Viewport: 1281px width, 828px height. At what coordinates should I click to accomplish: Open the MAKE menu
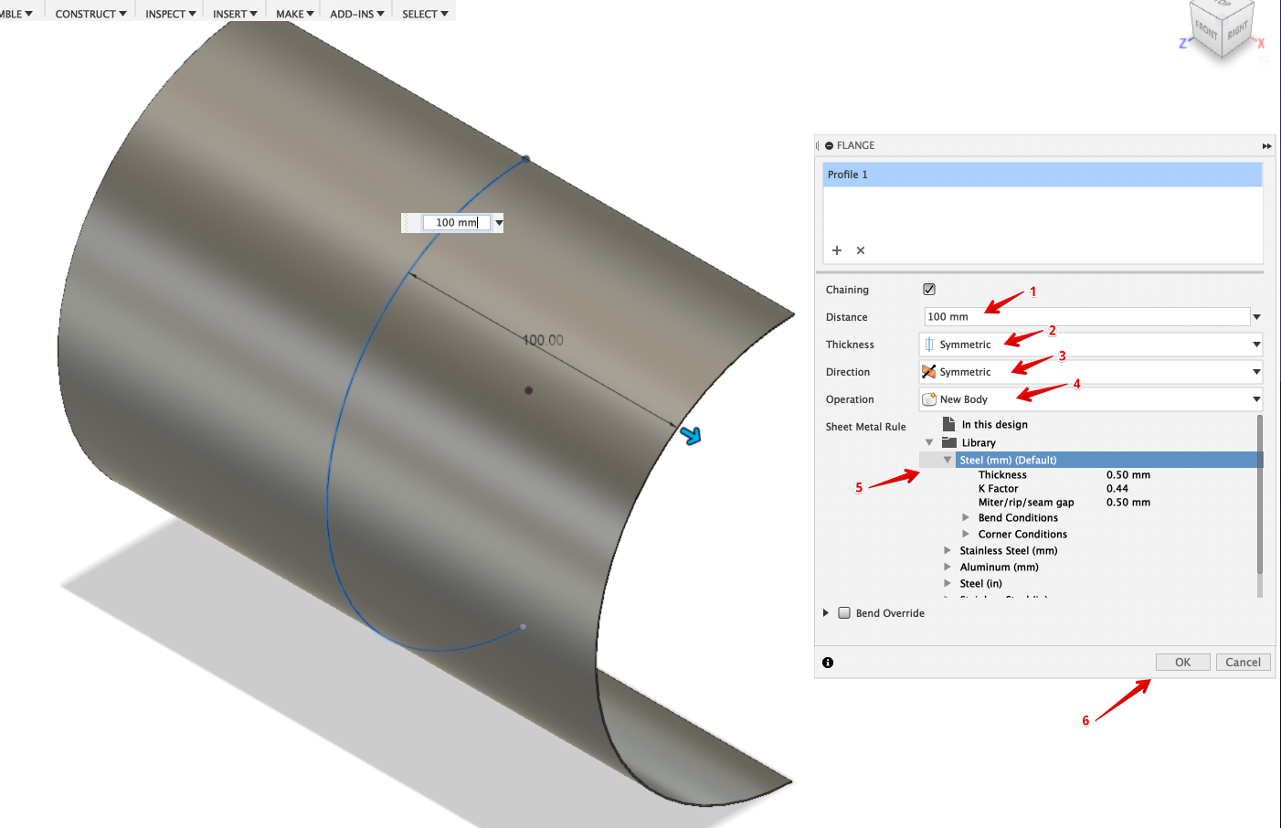tap(295, 14)
